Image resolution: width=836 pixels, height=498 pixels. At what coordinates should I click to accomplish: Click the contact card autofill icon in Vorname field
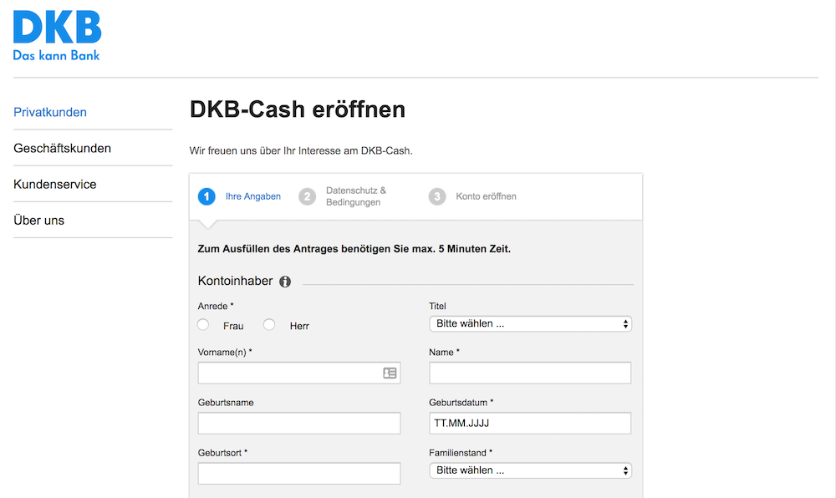(x=390, y=373)
